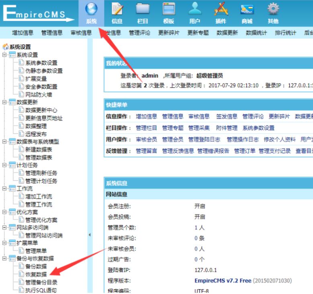
Task: Open 恢复数据 in the sidebar tree
Action: pyautogui.click(x=36, y=274)
